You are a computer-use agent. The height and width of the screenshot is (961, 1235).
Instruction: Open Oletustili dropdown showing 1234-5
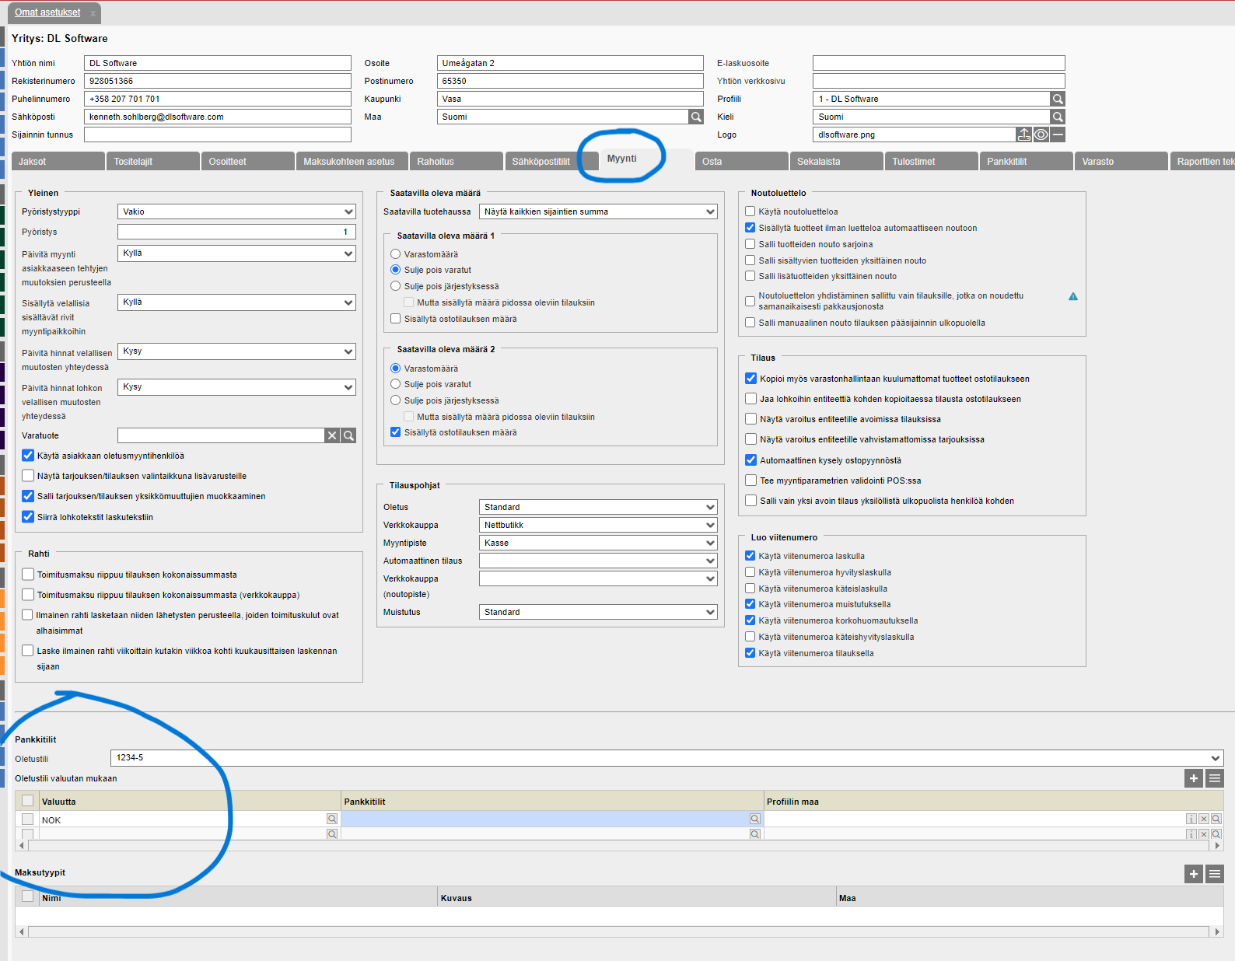[x=667, y=757]
